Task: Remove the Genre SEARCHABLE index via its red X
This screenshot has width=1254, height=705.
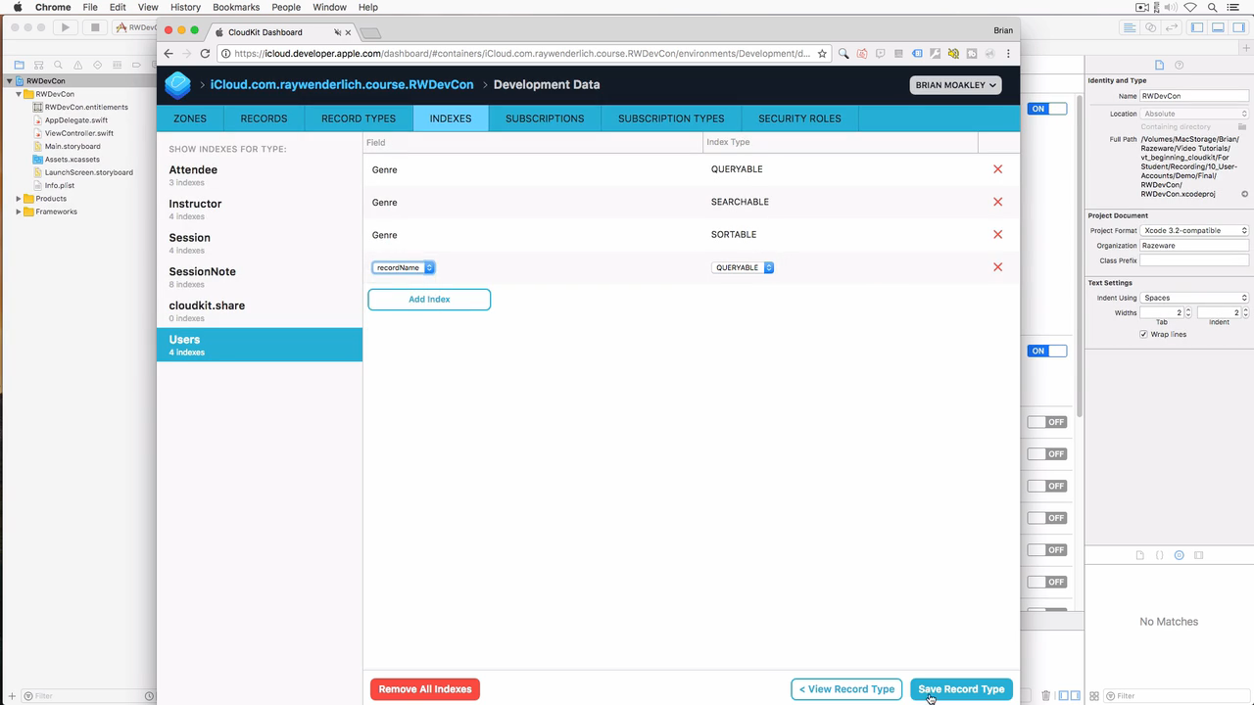Action: point(997,202)
